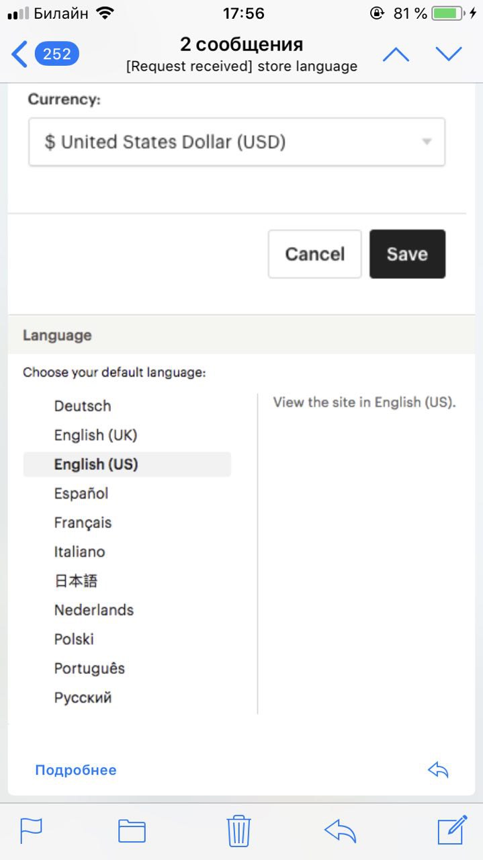Open the Currency dropdown showing USD
483x860 pixels.
coord(236,142)
